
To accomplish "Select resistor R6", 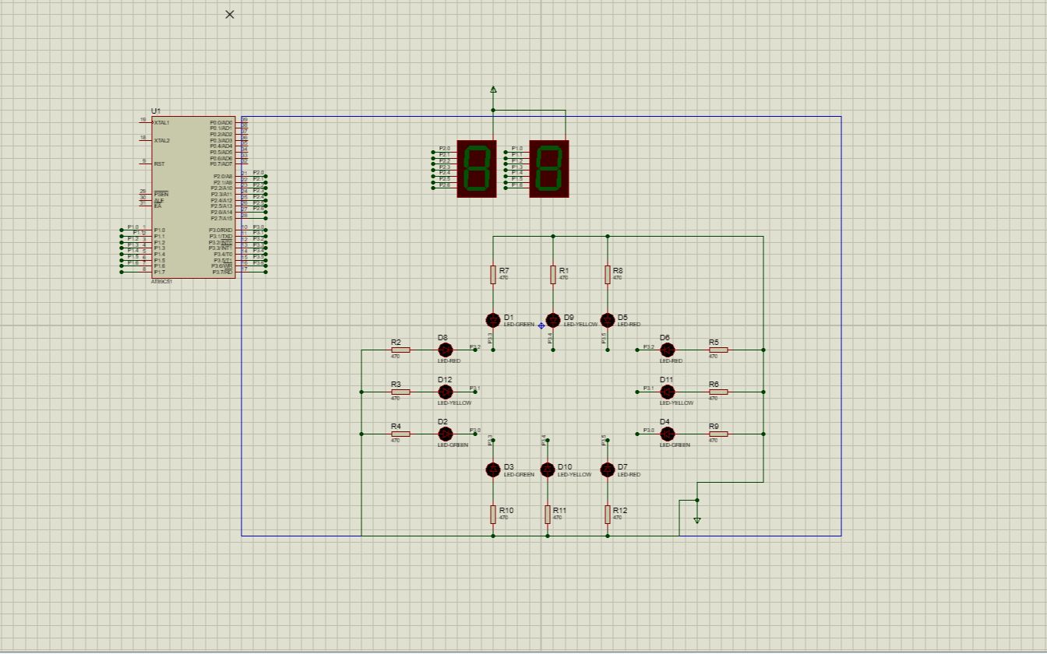I will 718,392.
